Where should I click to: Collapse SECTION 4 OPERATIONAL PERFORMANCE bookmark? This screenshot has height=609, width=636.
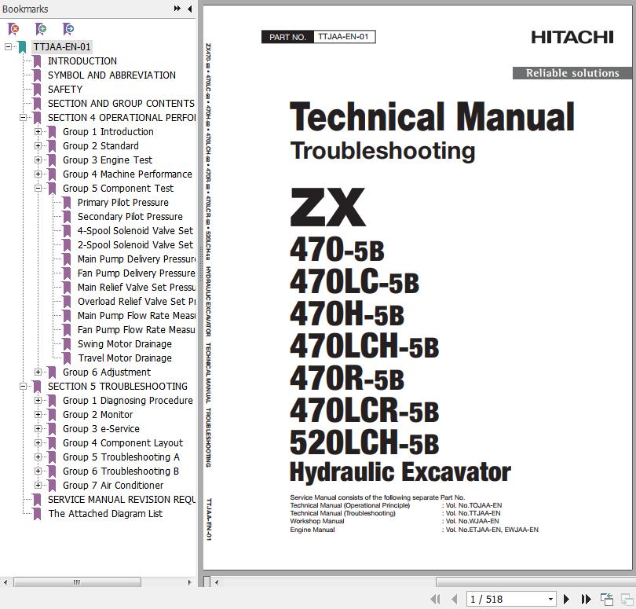[23, 118]
